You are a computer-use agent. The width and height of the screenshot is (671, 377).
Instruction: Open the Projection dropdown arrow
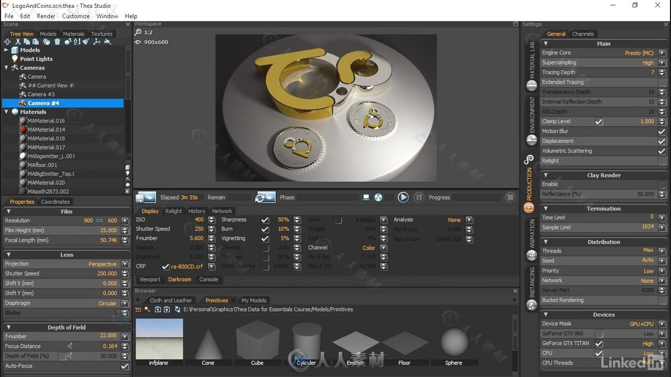[x=125, y=264]
